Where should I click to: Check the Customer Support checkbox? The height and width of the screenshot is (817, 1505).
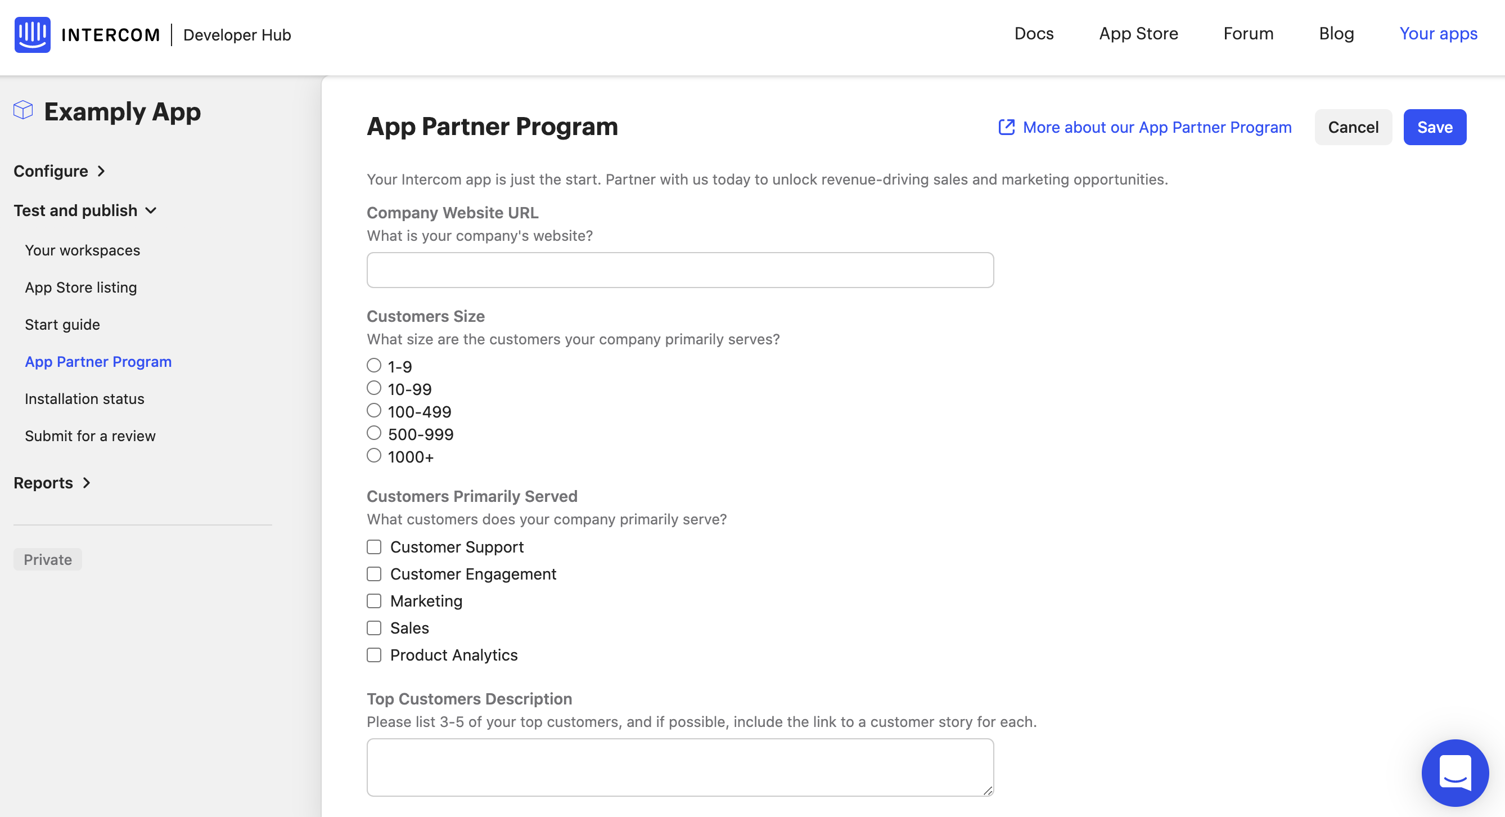tap(374, 547)
